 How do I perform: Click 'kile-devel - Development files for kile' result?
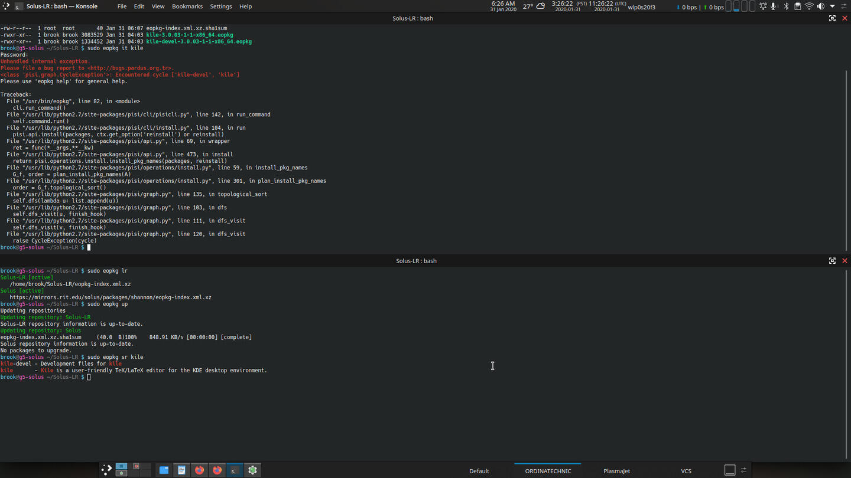click(x=61, y=364)
